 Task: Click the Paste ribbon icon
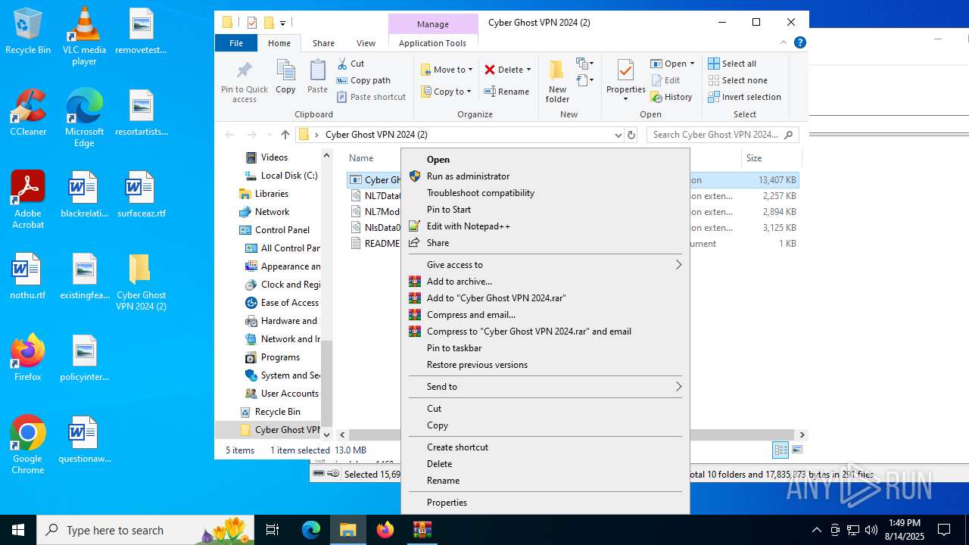pos(317,77)
